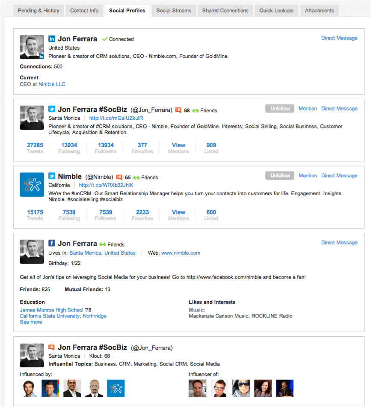Switch to the Contact Info tab
The height and width of the screenshot is (407, 371).
pyautogui.click(x=84, y=10)
